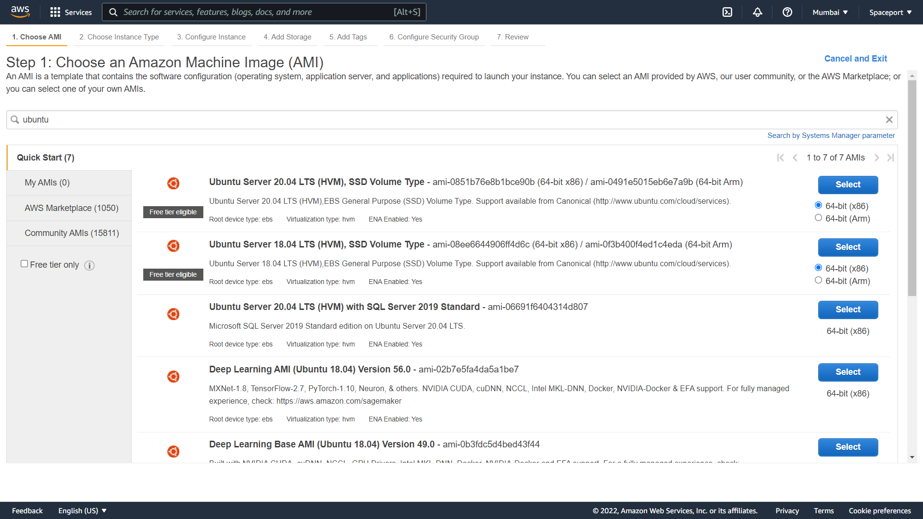Select Ubuntu Server 20.04 LTS SSD AMI
The height and width of the screenshot is (519, 923).
[x=848, y=185]
